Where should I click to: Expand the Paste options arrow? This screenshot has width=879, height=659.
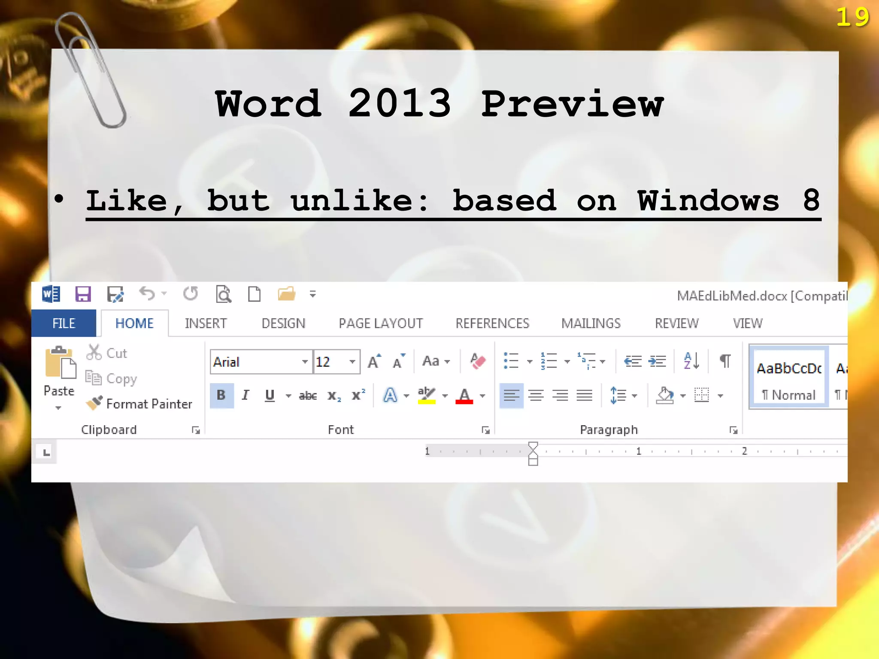[x=58, y=408]
